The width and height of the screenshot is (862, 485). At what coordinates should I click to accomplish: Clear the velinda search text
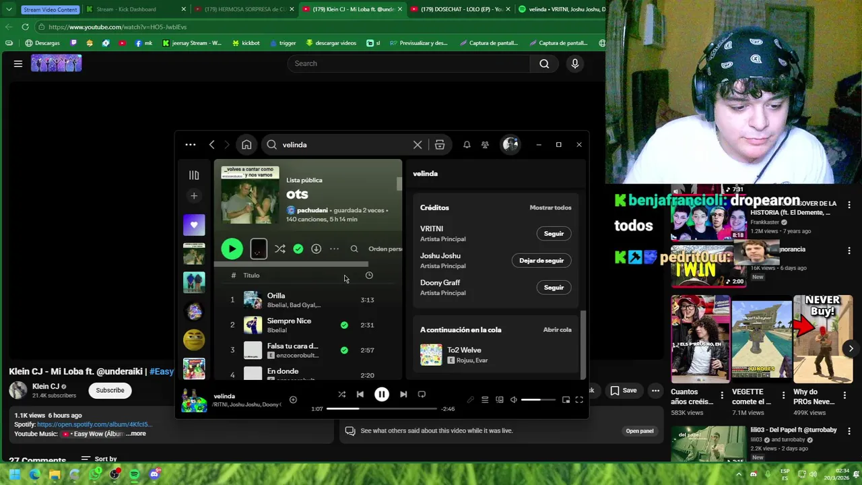coord(418,145)
